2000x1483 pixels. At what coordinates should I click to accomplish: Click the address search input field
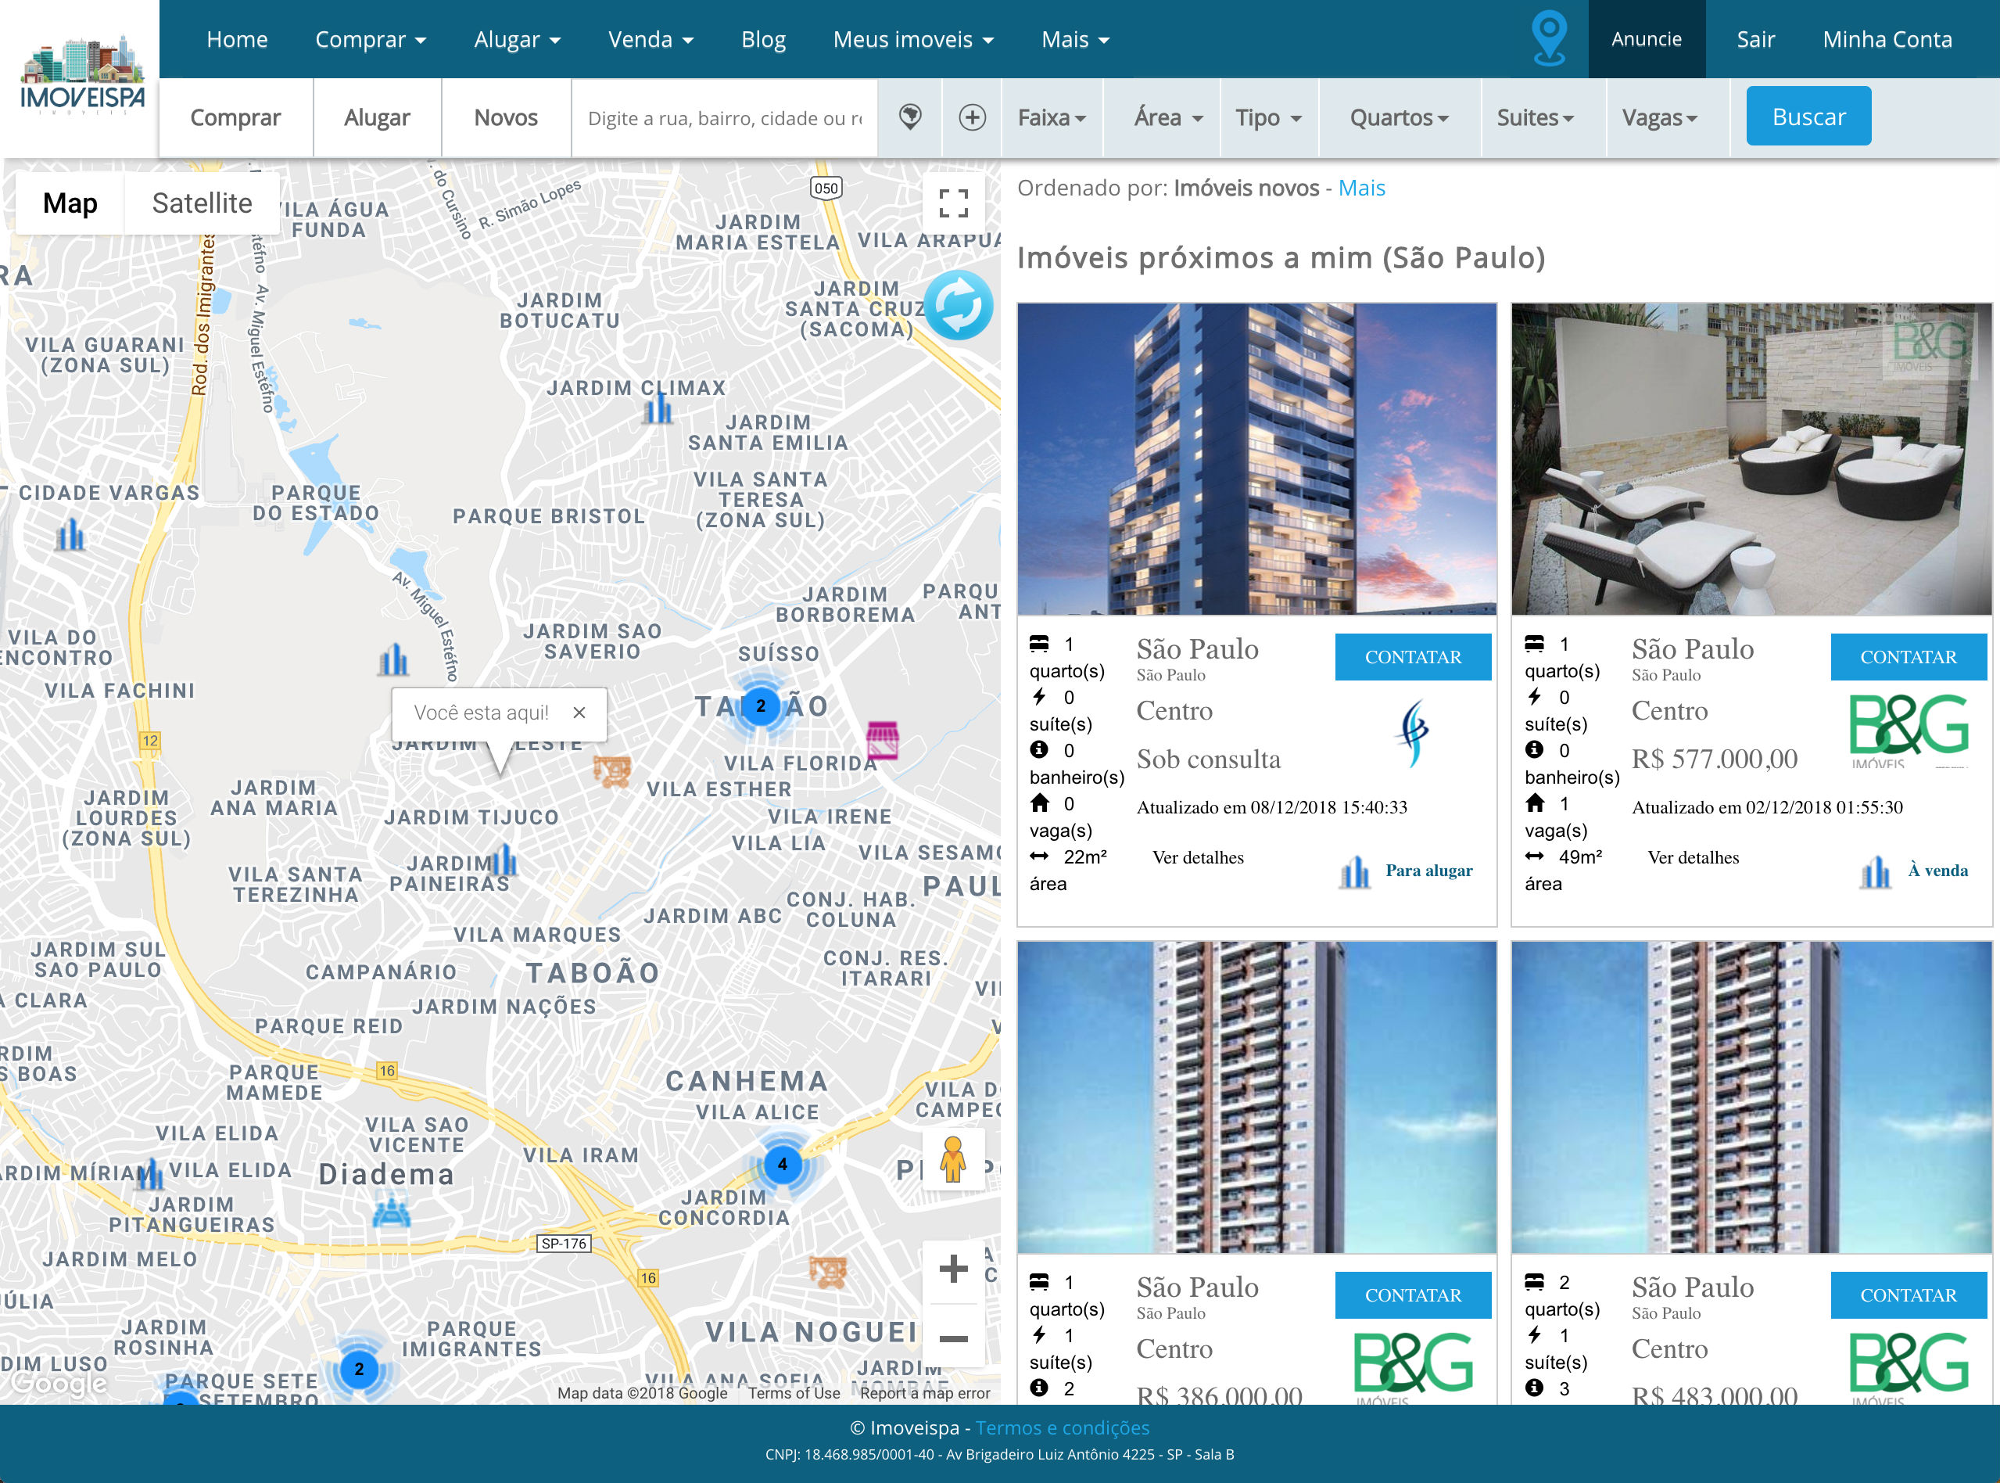pyautogui.click(x=724, y=117)
